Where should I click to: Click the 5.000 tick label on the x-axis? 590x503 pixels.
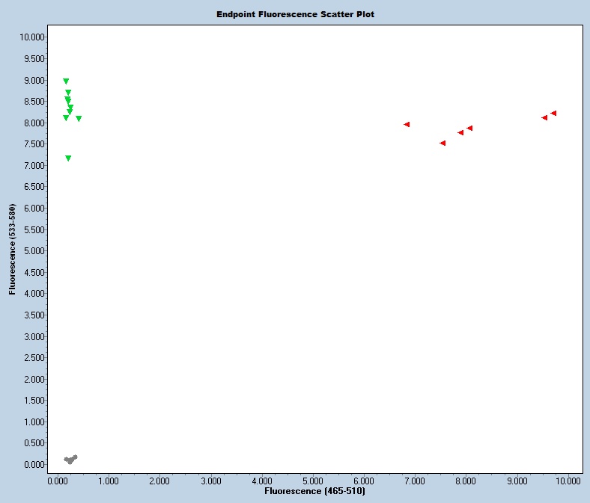[x=312, y=481]
